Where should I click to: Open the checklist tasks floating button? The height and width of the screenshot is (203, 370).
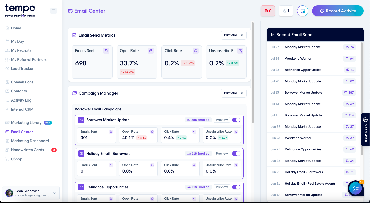[356, 188]
